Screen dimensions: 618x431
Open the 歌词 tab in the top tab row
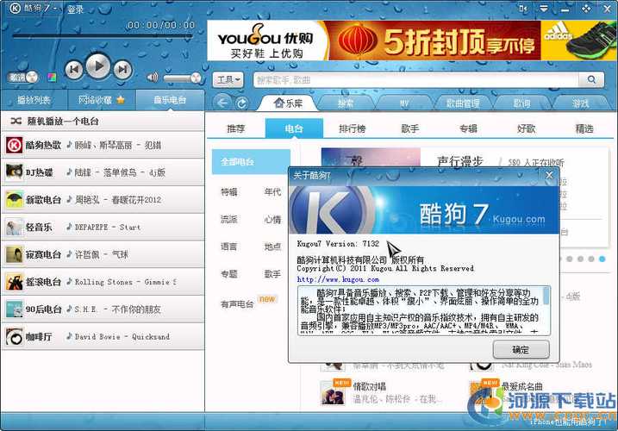521,103
